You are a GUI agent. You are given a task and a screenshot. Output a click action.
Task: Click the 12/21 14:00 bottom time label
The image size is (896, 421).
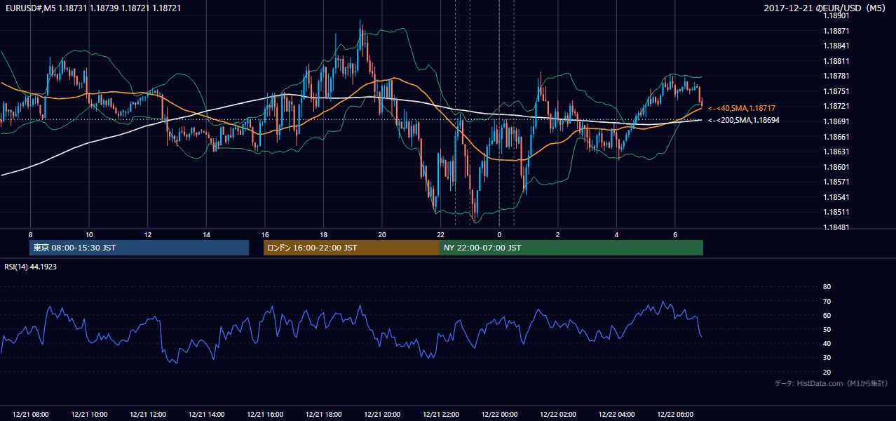(206, 415)
